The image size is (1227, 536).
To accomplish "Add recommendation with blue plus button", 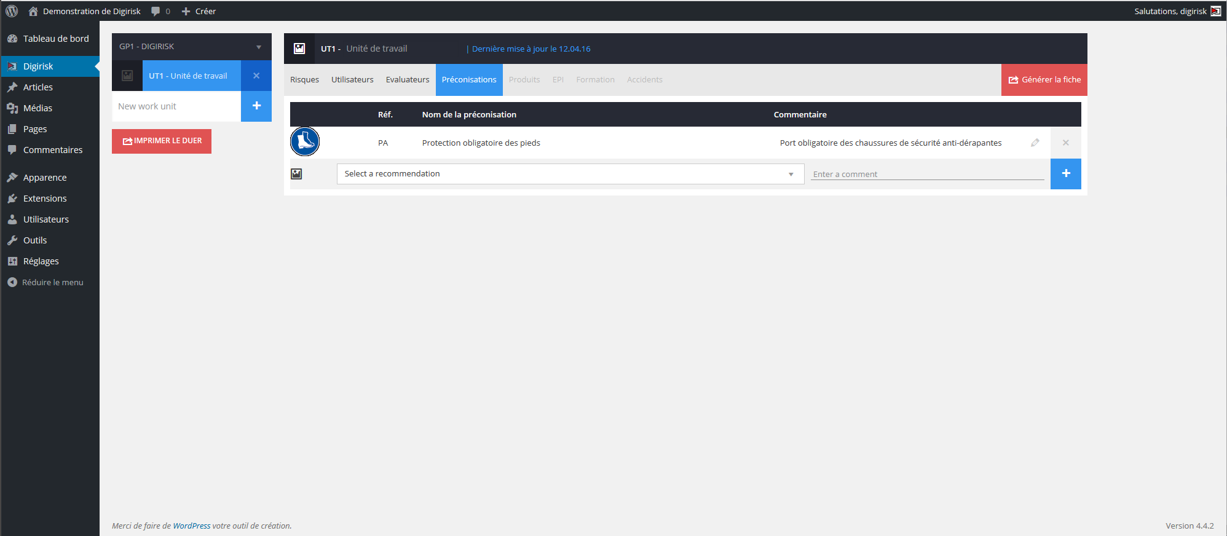I will (1066, 174).
